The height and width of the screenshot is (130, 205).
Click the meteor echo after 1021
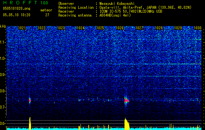pyautogui.click(x=30, y=100)
